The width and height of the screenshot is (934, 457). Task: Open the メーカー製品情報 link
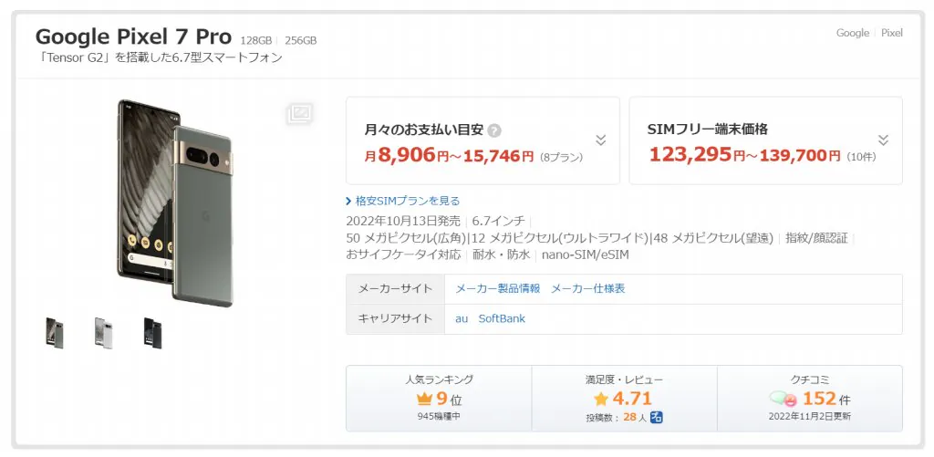click(x=498, y=288)
